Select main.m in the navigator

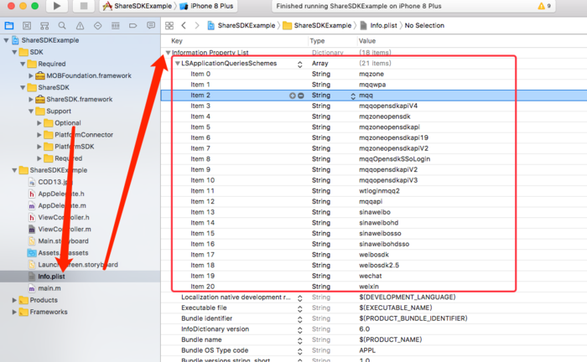49,288
